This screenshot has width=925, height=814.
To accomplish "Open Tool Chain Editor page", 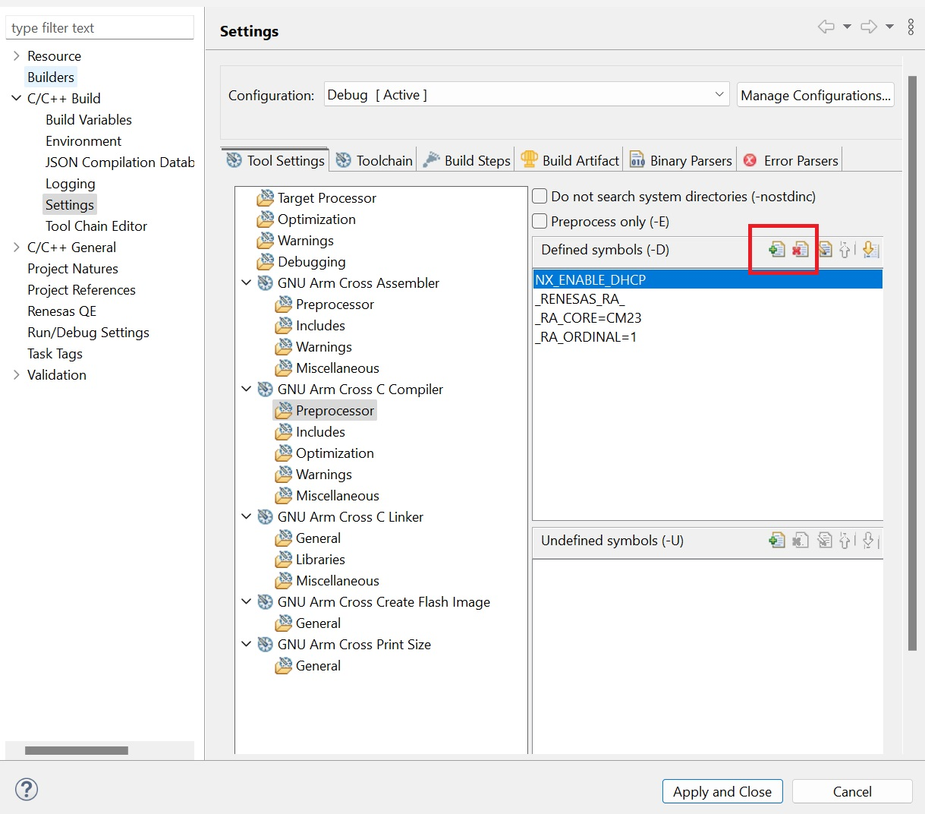I will [96, 226].
